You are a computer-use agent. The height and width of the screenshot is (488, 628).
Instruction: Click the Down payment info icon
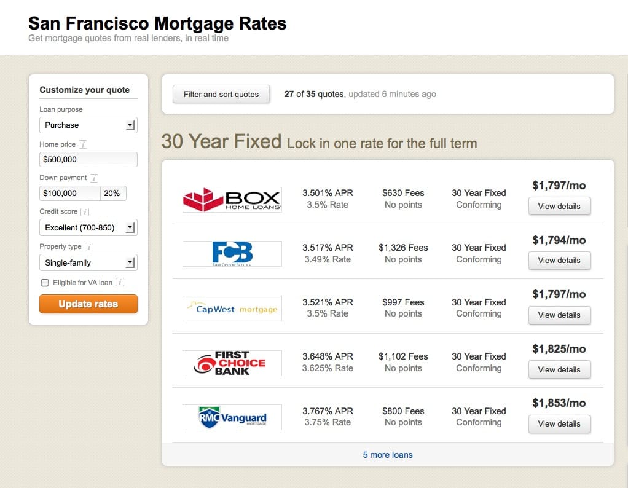[x=94, y=178]
